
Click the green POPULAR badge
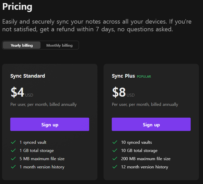click(144, 77)
